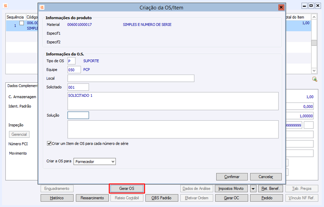Toggle 'Criar um Item de OS' checkbox
This screenshot has width=324, height=207.
point(49,143)
